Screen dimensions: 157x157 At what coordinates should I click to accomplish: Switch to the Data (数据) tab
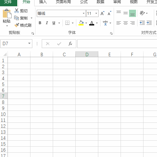click(100, 2)
